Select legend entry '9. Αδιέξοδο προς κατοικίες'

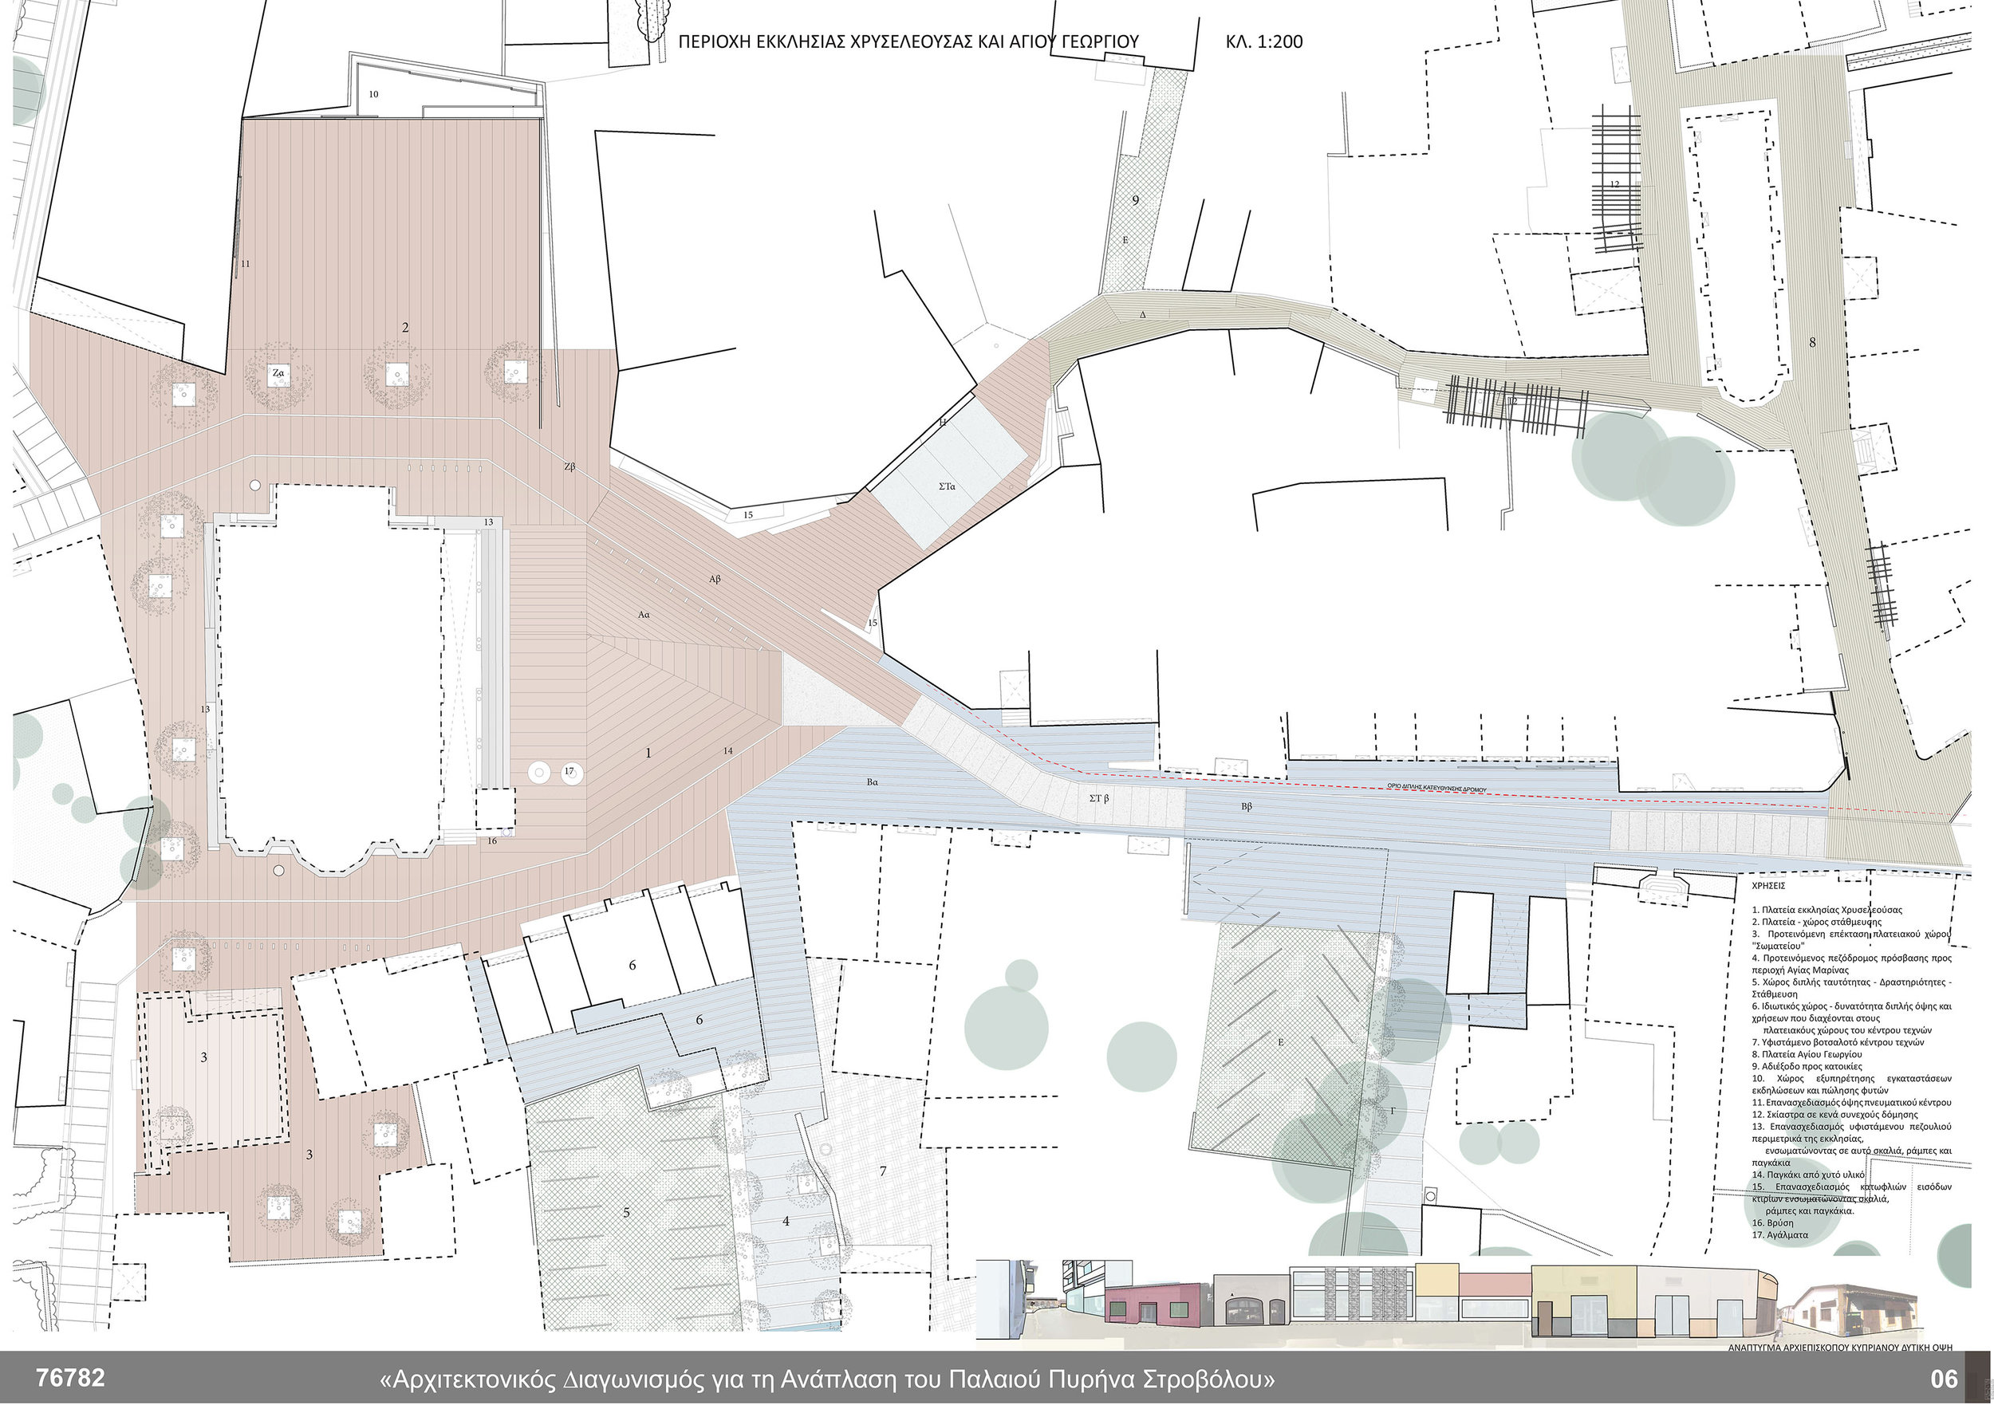pos(1807,1066)
